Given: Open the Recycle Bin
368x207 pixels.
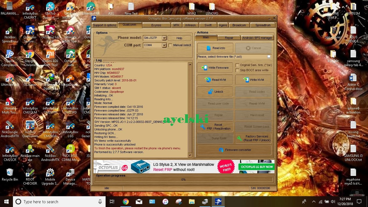Looking at the screenshot, I should pyautogui.click(x=10, y=175).
